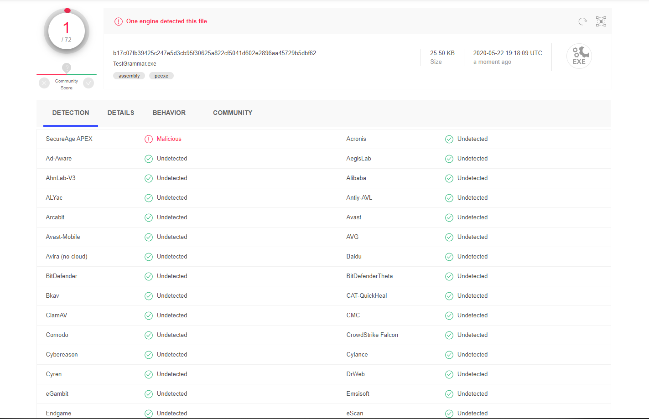
Task: Click the TestGrammar.exe file name
Action: 135,64
